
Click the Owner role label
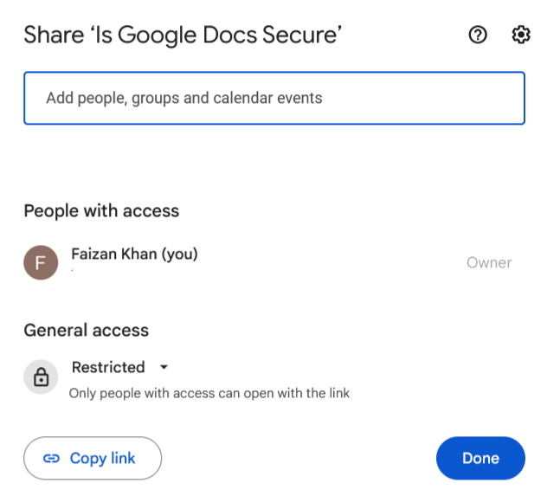[489, 262]
